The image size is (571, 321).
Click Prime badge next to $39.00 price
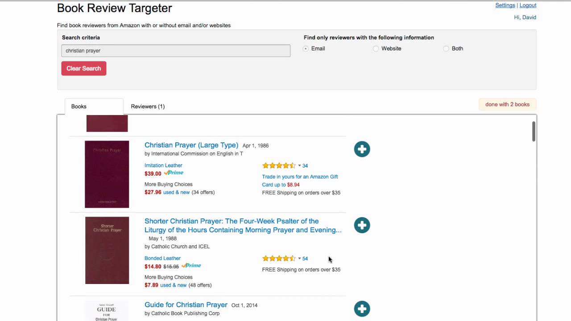pyautogui.click(x=174, y=173)
